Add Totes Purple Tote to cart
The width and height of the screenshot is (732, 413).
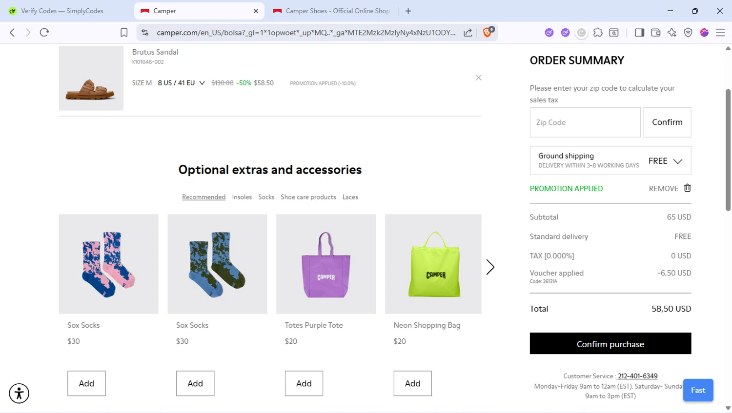click(x=304, y=383)
